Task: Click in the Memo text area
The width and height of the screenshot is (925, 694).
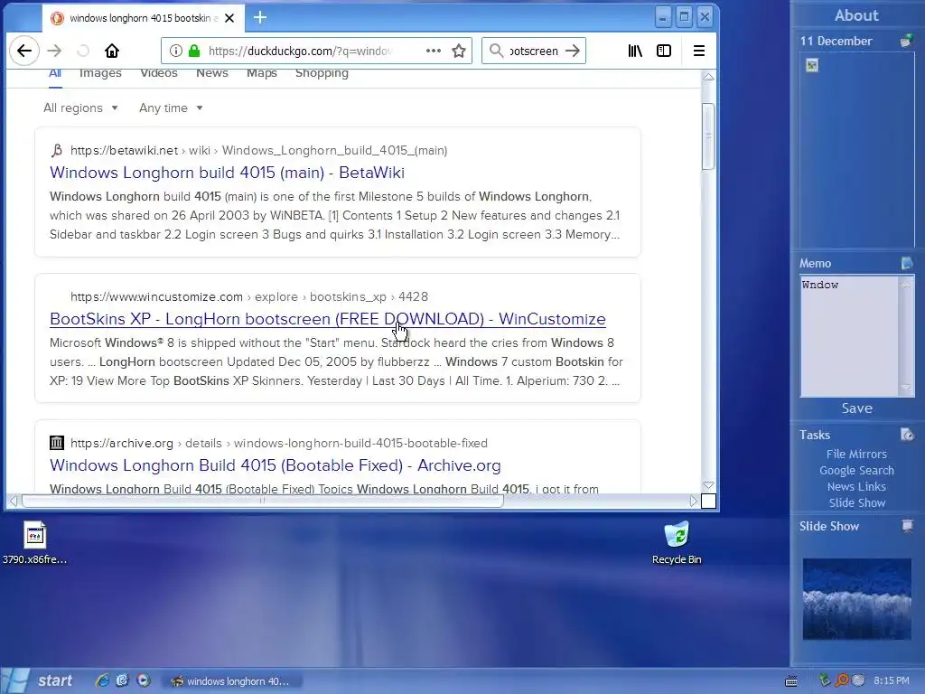Action: click(x=849, y=336)
